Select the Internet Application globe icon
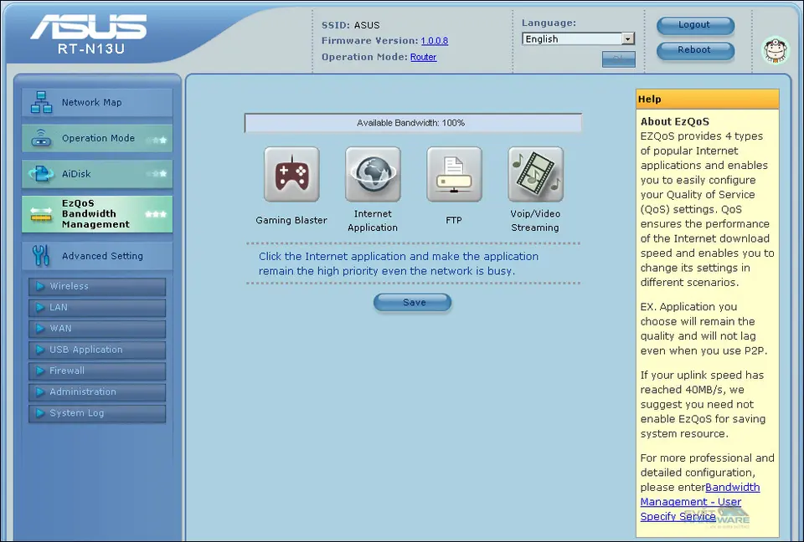 pyautogui.click(x=373, y=174)
